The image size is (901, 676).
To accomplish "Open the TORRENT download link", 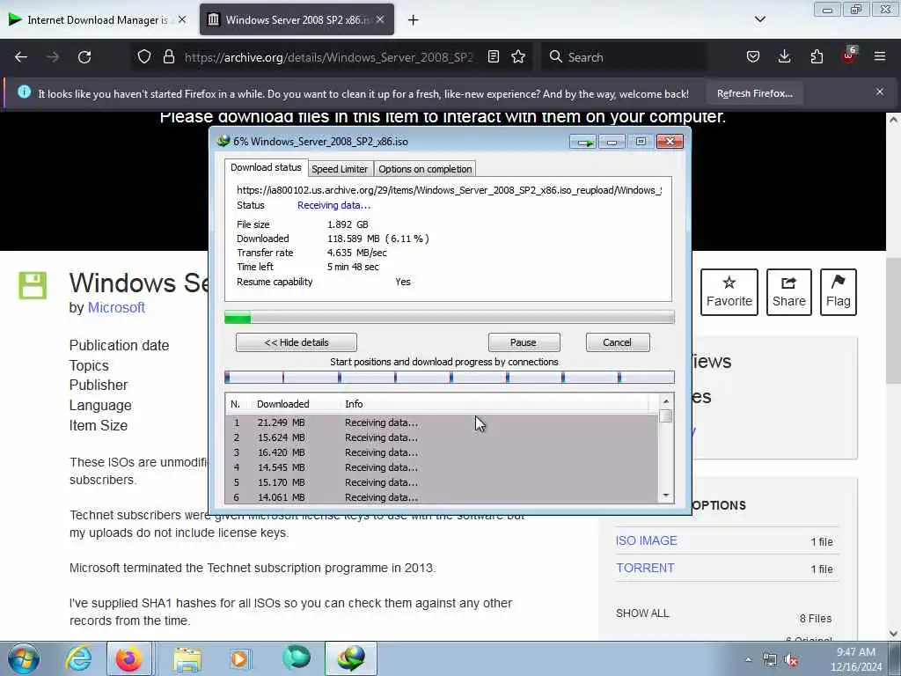I will [645, 568].
